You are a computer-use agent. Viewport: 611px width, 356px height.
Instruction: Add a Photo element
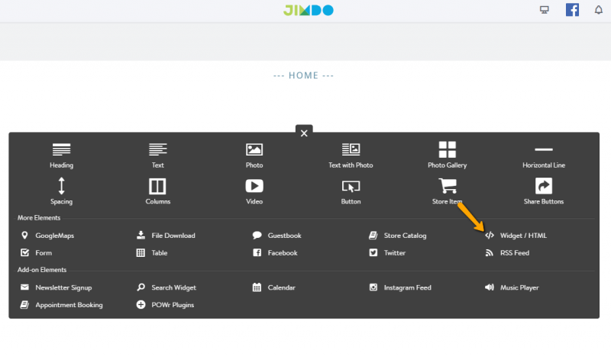254,154
